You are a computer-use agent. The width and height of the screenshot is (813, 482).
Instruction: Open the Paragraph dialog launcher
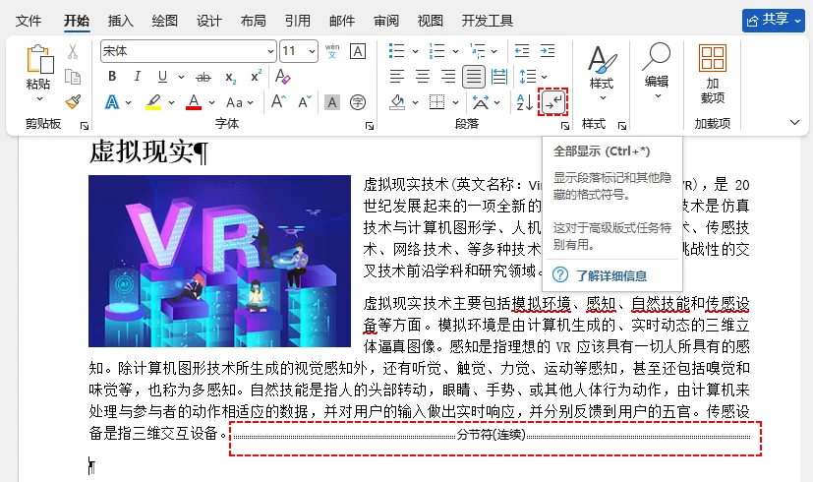coord(565,125)
